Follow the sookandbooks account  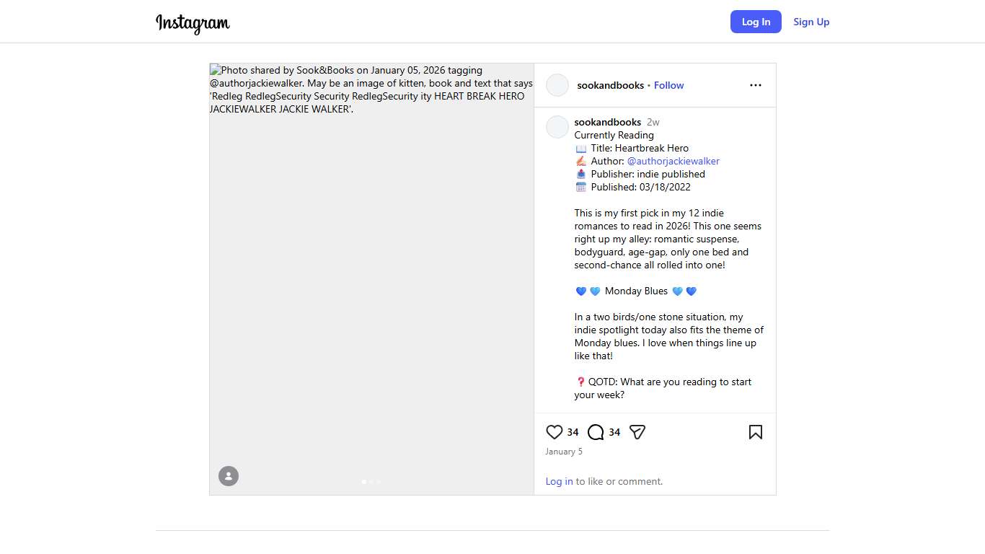(x=668, y=85)
